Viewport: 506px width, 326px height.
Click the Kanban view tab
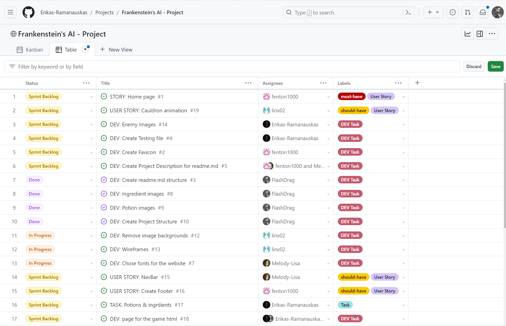(30, 49)
